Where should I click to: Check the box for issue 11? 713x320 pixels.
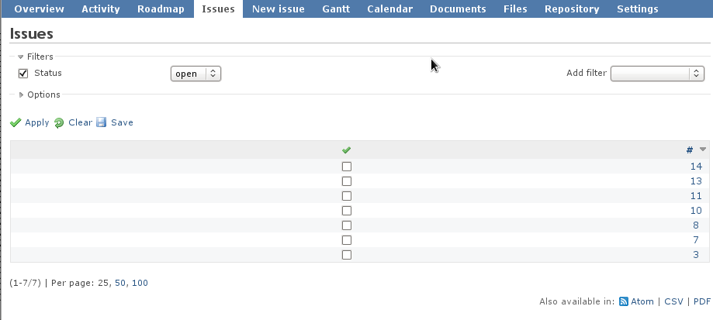click(x=347, y=196)
